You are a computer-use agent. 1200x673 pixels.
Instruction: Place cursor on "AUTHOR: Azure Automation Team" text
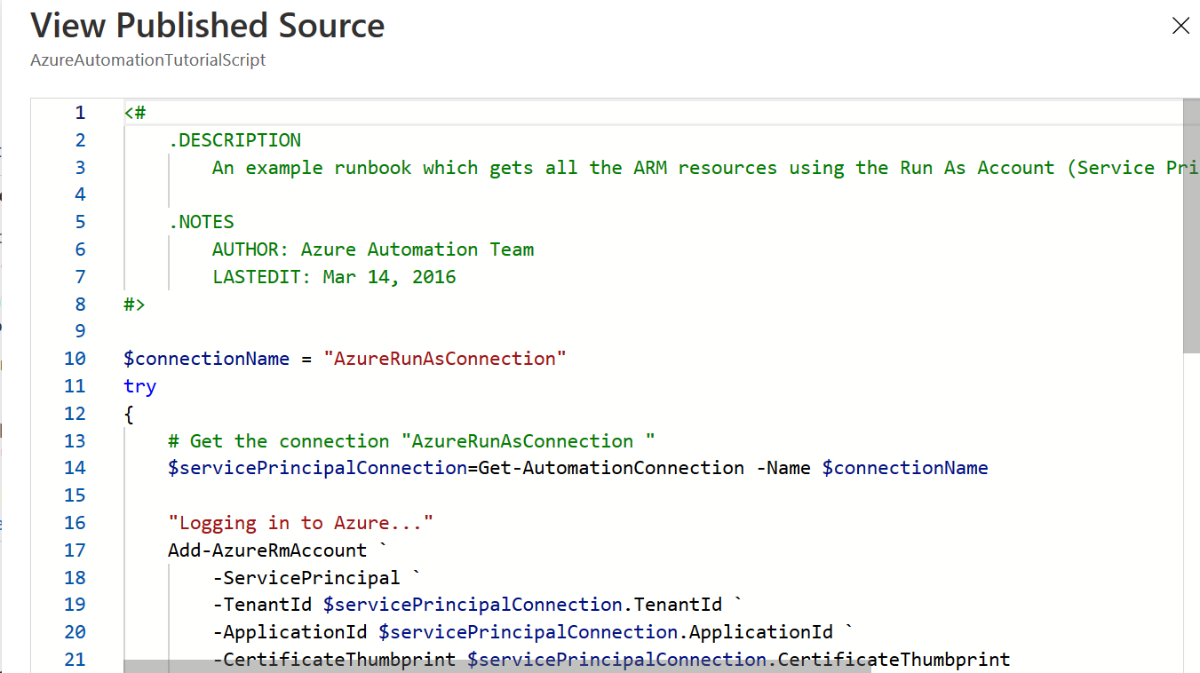(x=373, y=249)
